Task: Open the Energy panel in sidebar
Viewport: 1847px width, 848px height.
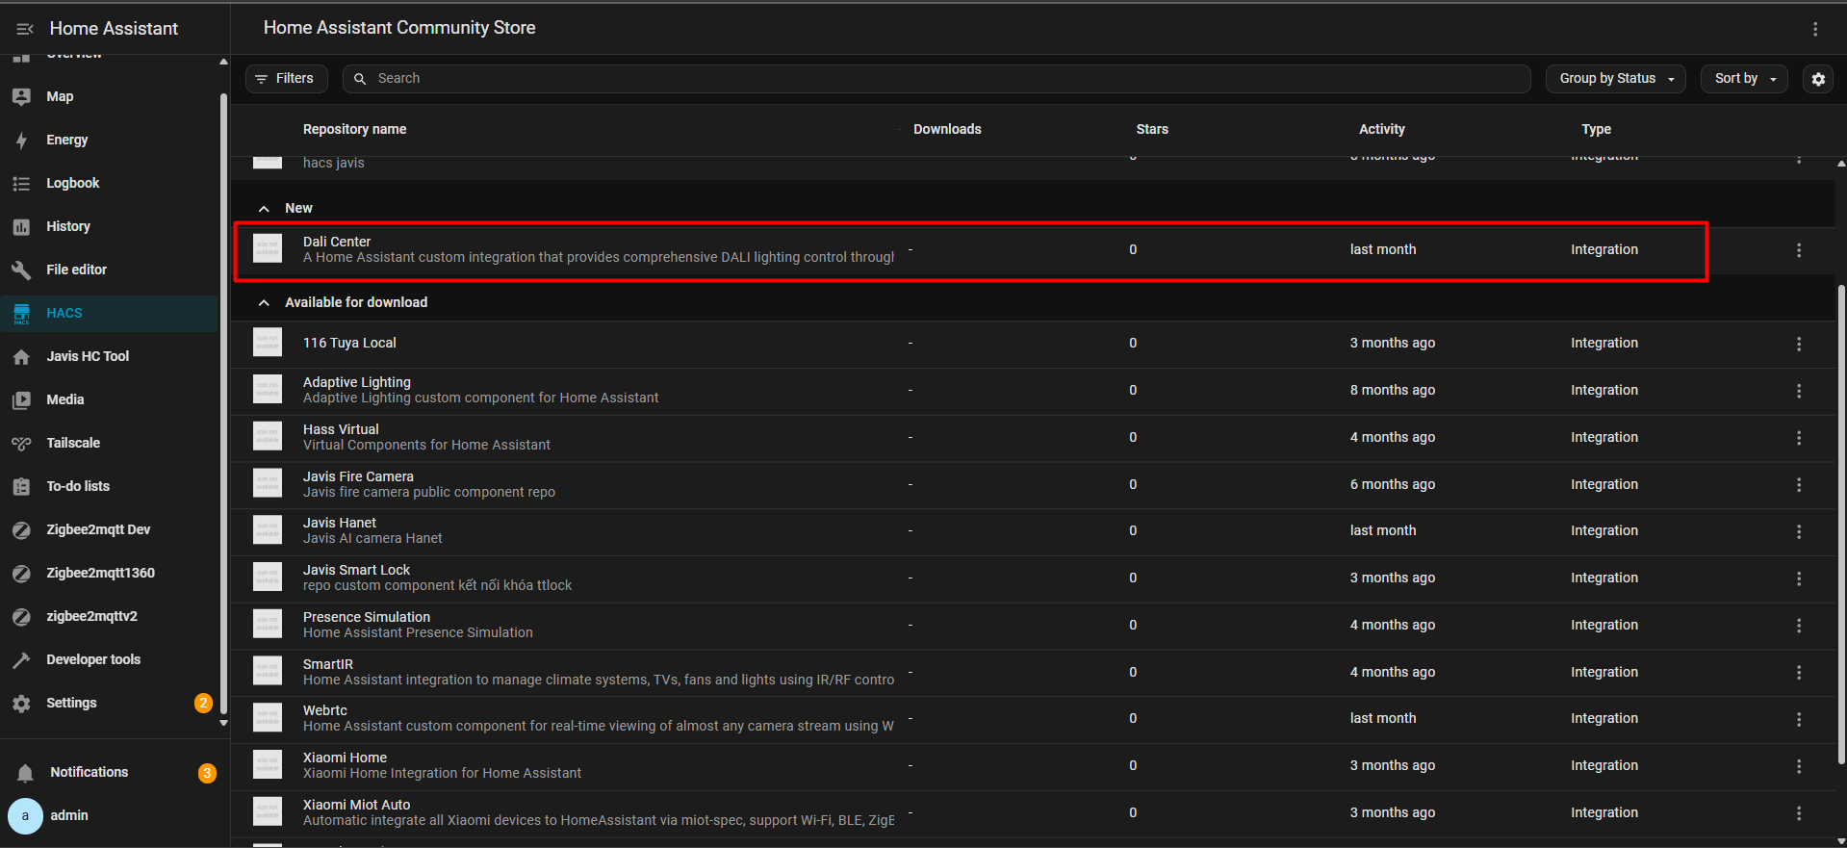Action: point(66,140)
